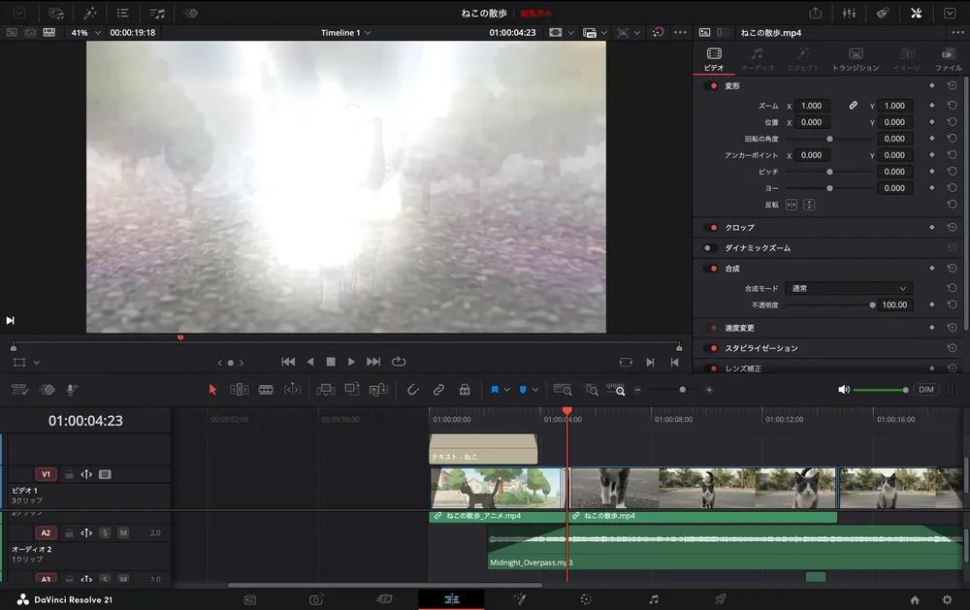Click the voiceover microphone icon

[x=71, y=390]
